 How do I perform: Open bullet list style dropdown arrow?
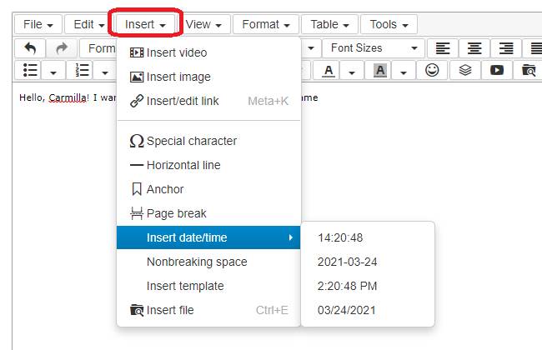pyautogui.click(x=53, y=72)
